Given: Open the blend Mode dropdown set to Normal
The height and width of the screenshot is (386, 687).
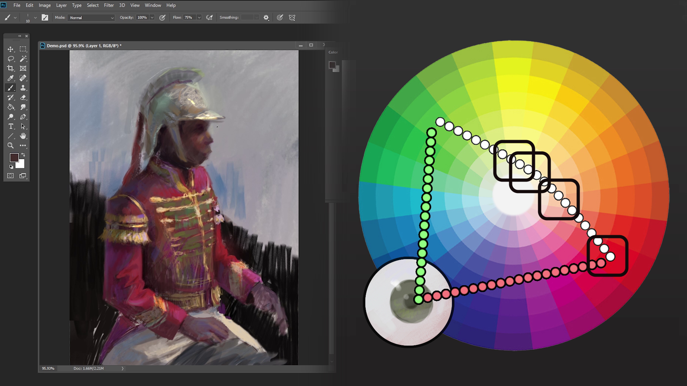Looking at the screenshot, I should [91, 17].
